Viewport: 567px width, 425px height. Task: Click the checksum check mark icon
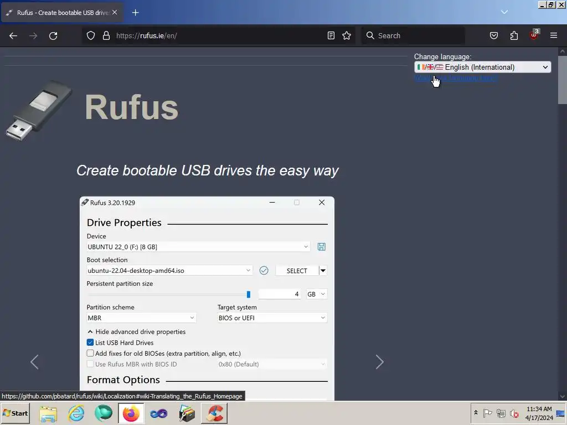click(x=264, y=270)
